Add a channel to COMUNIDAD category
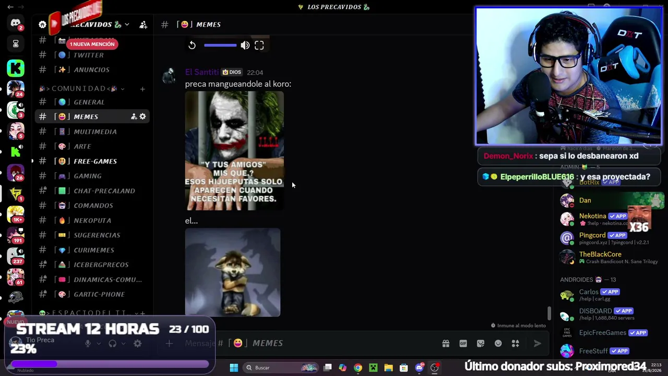Image resolution: width=668 pixels, height=376 pixels. coord(142,89)
